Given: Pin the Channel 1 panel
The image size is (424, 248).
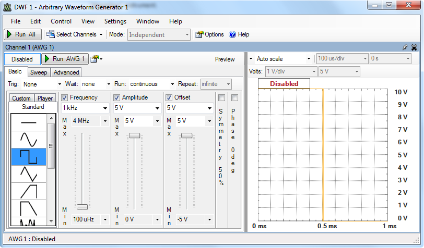Looking at the screenshot, I should coord(405,47).
